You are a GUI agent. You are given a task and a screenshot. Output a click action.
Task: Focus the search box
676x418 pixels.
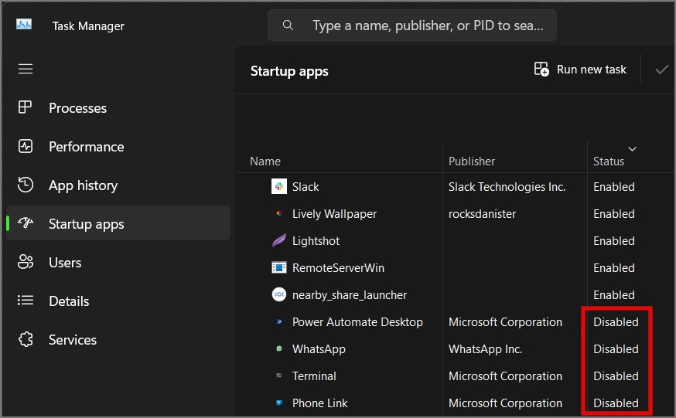click(x=412, y=25)
